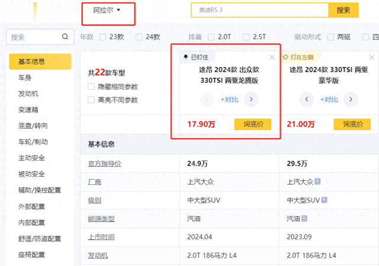Go to 内部配置 section
379x266 pixels.
pyautogui.click(x=31, y=222)
